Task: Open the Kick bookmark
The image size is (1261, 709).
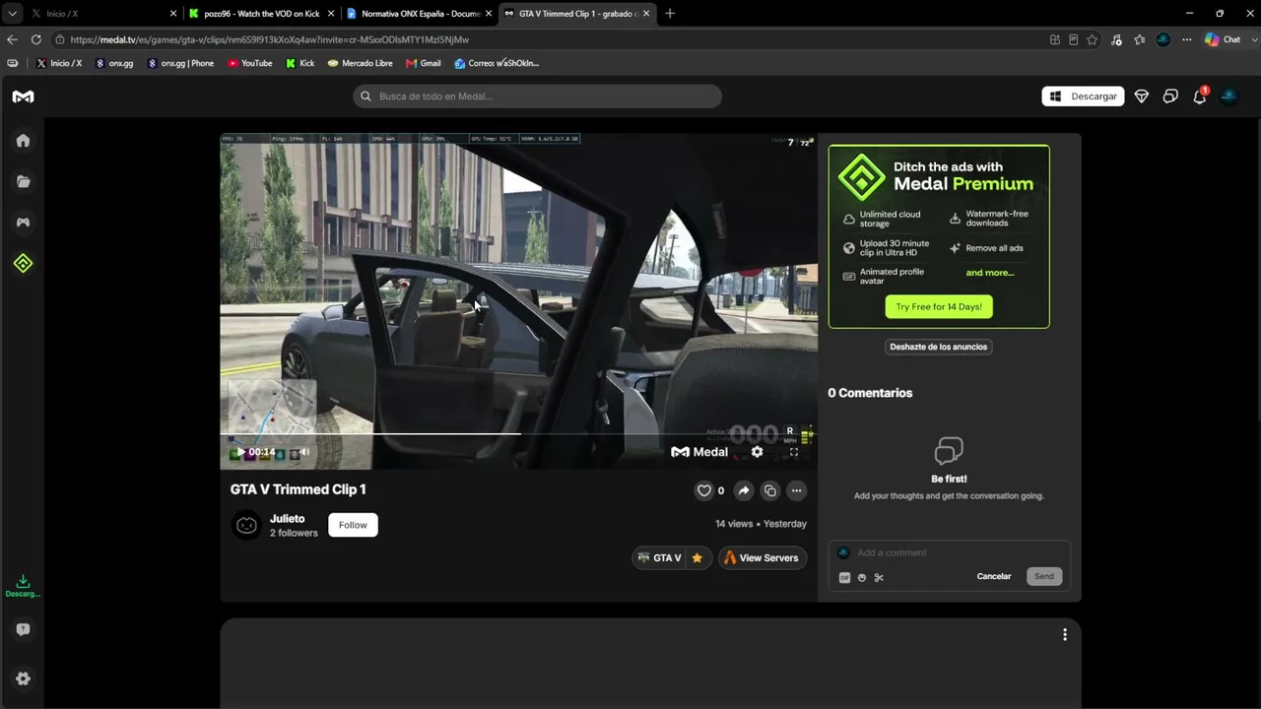Action: click(300, 63)
